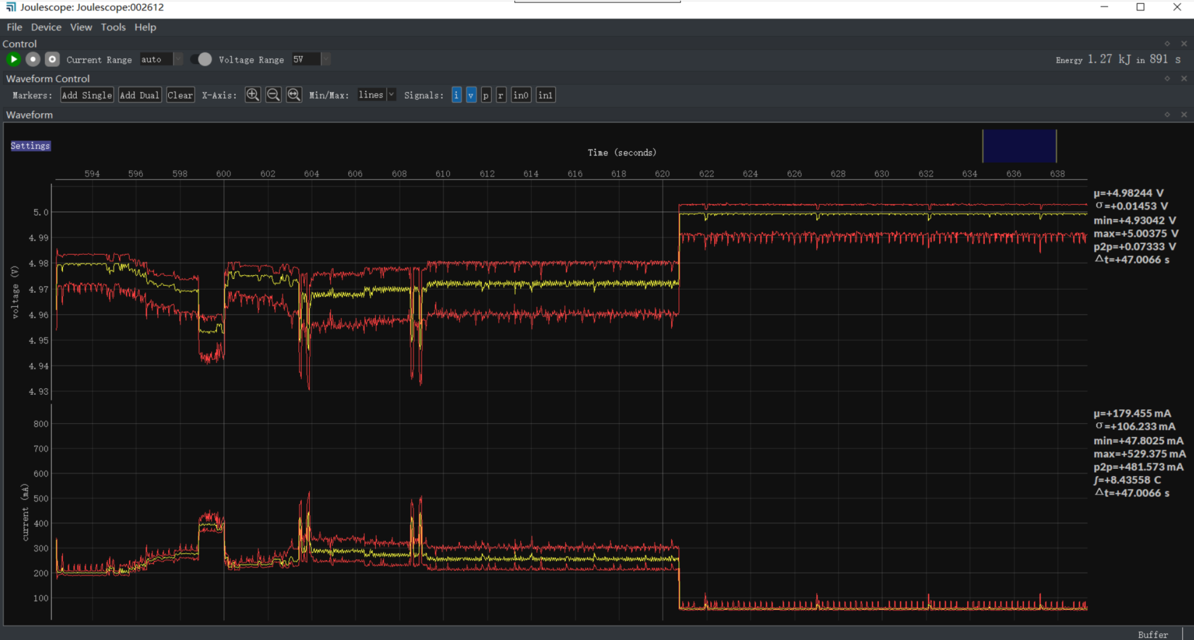Zoom out on the X-axis
1194x640 pixels.
coord(273,95)
